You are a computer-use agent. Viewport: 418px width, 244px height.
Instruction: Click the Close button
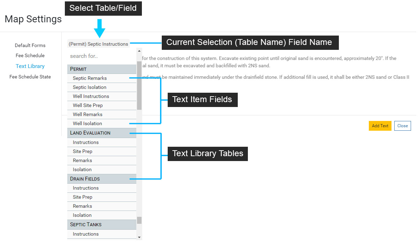[x=402, y=126]
